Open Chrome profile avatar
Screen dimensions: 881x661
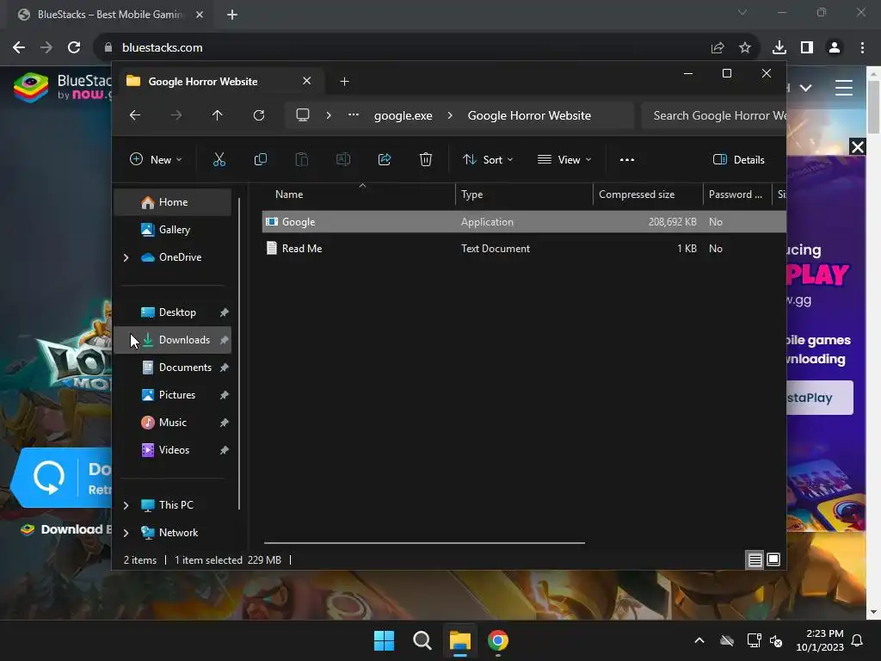click(x=835, y=48)
